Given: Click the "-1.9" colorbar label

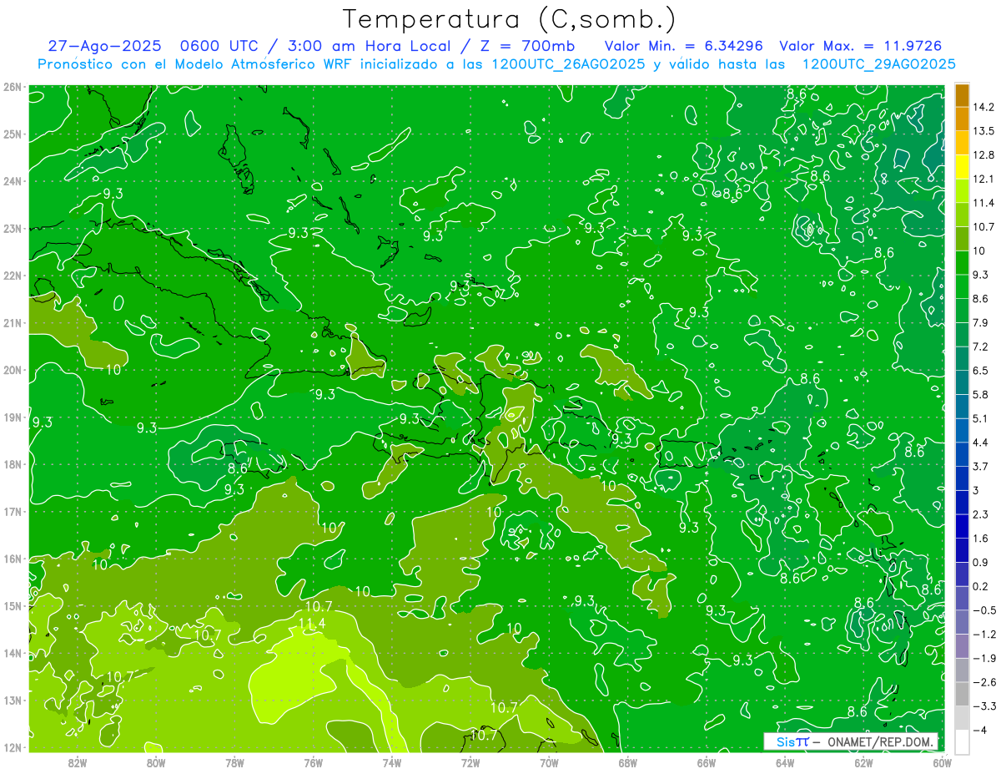Looking at the screenshot, I should (984, 658).
